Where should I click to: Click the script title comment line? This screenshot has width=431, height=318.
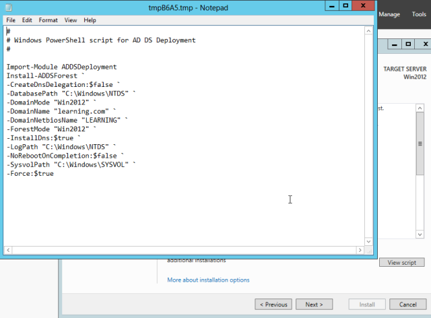[101, 40]
